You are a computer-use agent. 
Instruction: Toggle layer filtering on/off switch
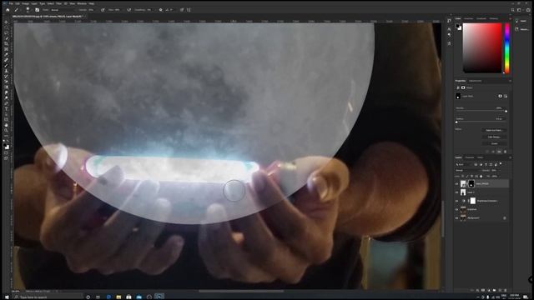pos(501,163)
